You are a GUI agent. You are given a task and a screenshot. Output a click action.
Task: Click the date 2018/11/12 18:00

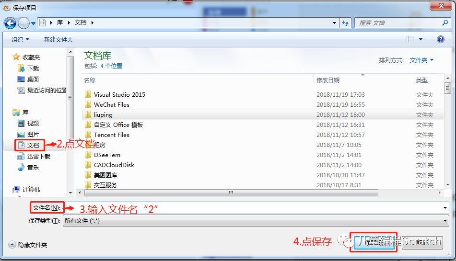340,114
